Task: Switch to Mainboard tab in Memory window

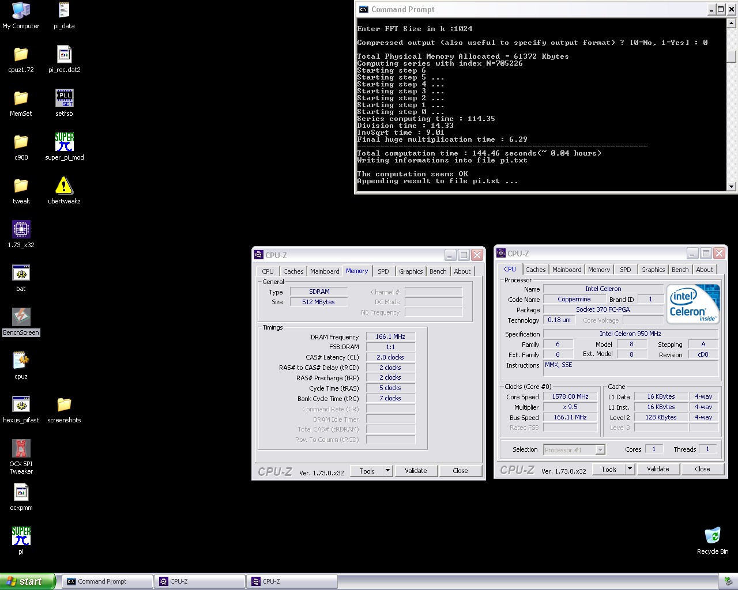Action: (325, 271)
